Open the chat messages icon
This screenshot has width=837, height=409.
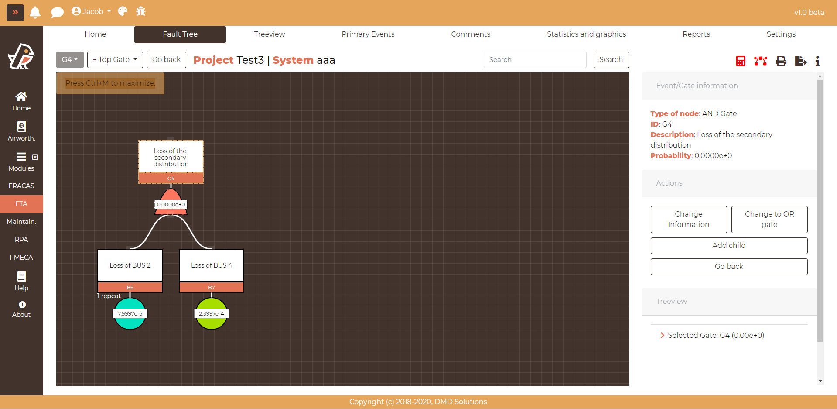click(x=57, y=12)
